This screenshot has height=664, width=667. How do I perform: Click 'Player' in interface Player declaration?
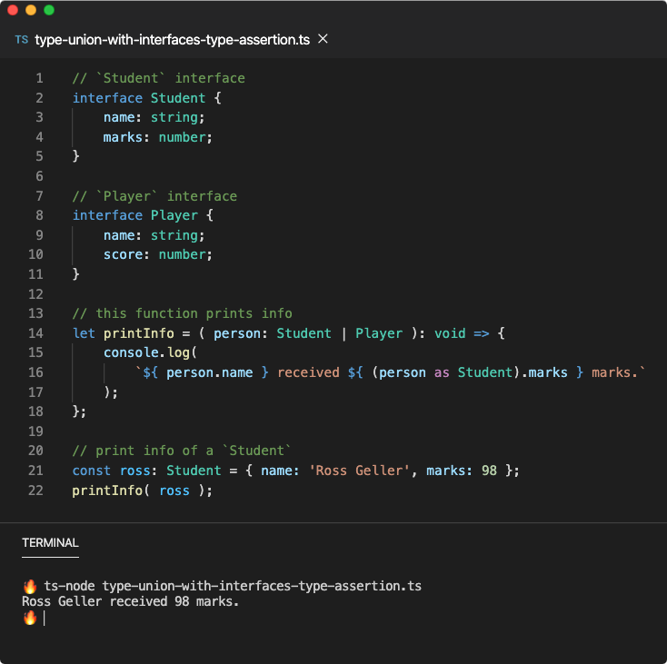click(x=174, y=215)
